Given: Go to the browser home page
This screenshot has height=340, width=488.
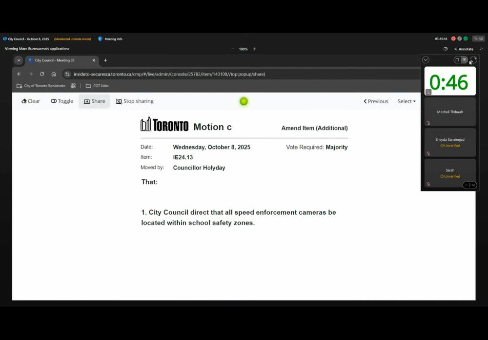Looking at the screenshot, I should (x=54, y=74).
